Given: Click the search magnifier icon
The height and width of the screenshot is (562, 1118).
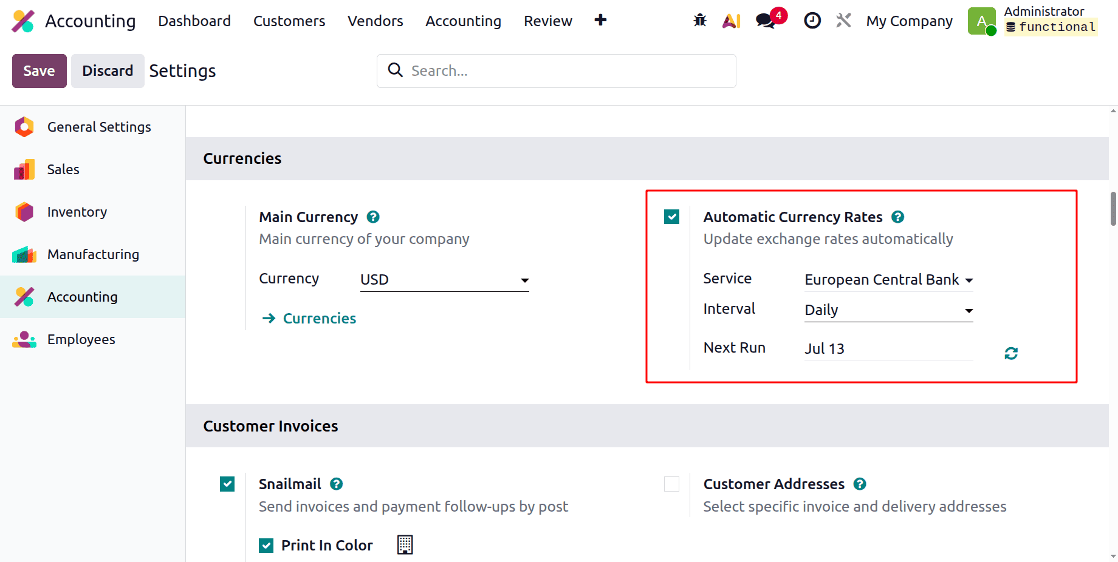Looking at the screenshot, I should pos(396,70).
